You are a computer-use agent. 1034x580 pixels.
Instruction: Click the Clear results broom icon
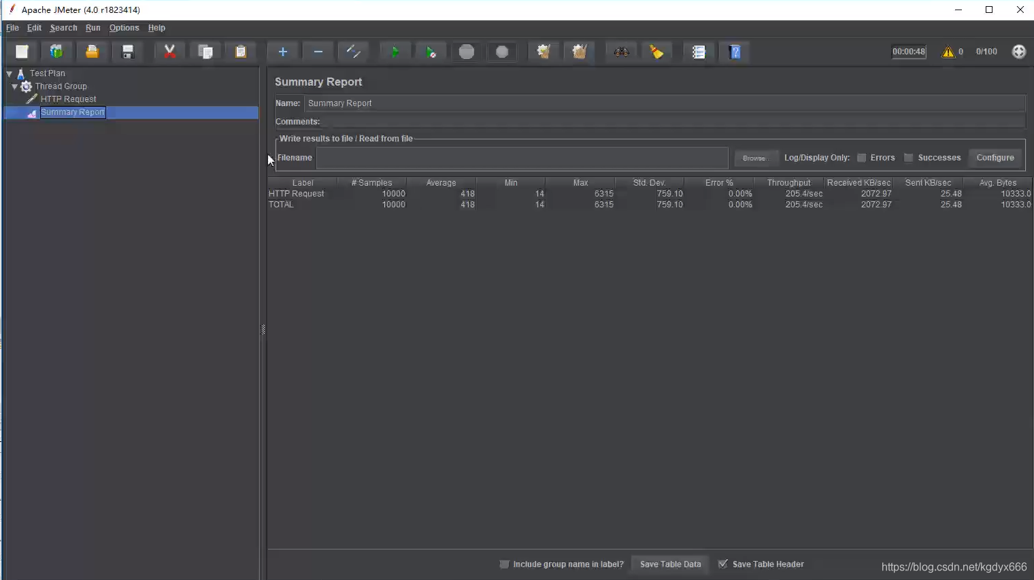click(544, 52)
